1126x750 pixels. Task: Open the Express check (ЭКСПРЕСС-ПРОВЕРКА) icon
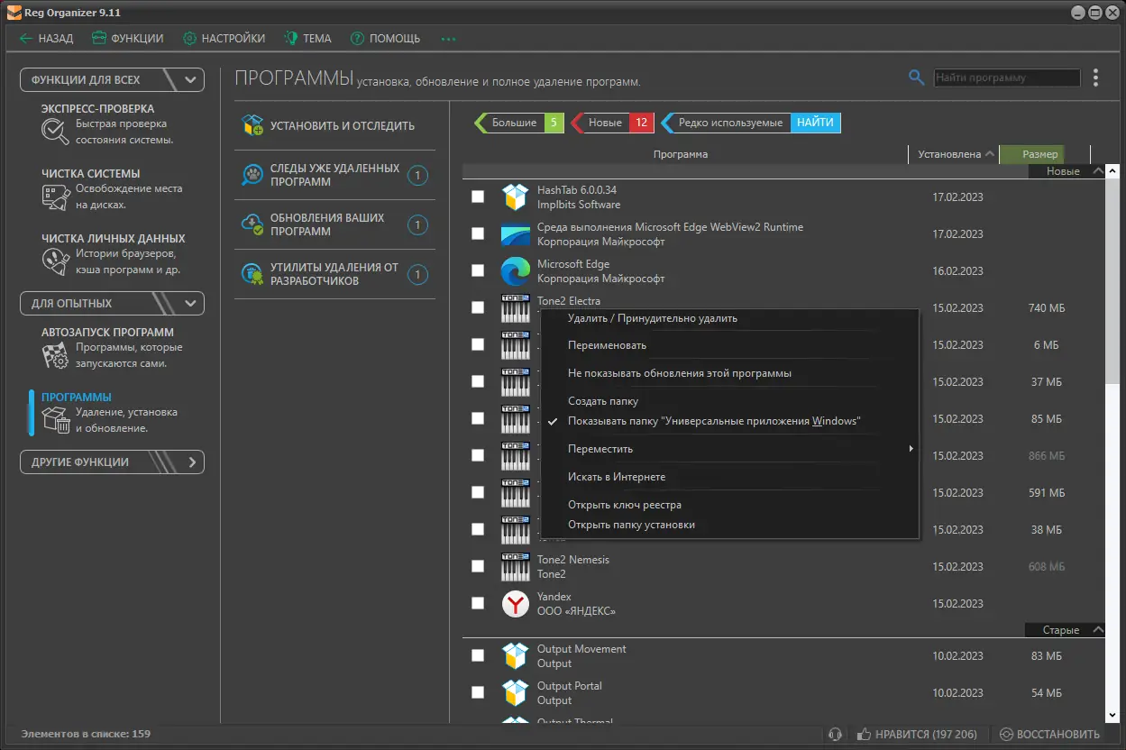[x=55, y=132]
